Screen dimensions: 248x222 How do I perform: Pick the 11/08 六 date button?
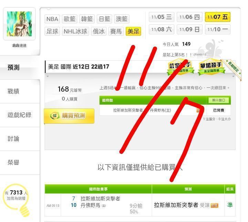click(161, 29)
